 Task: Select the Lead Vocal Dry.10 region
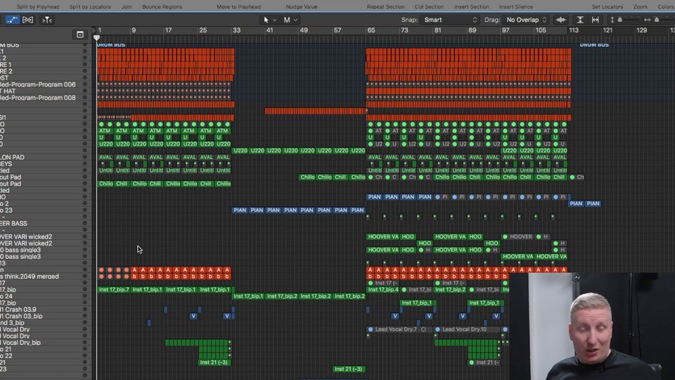tap(468, 329)
